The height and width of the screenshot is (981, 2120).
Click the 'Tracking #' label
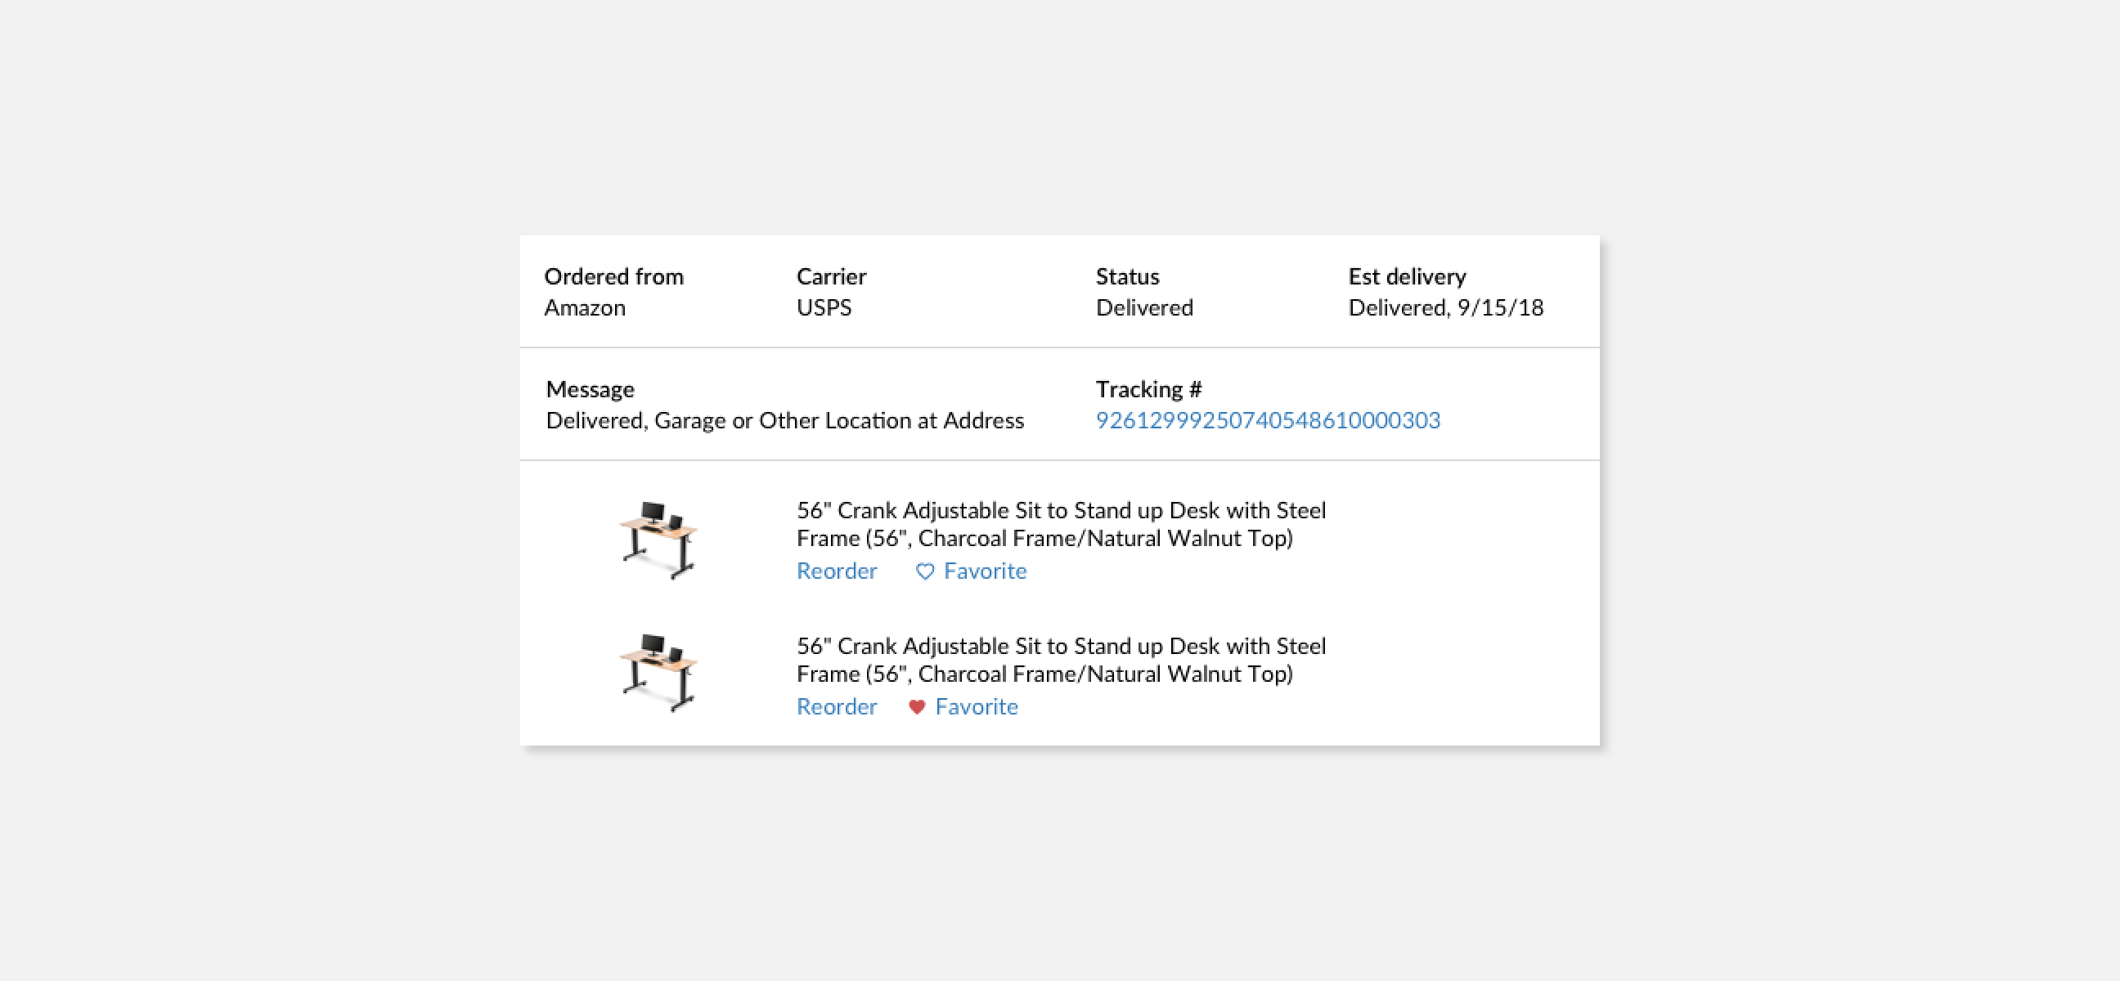point(1148,389)
